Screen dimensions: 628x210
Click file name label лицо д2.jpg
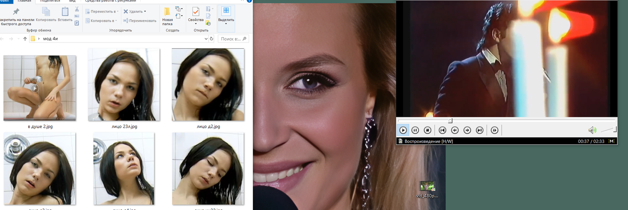click(208, 127)
